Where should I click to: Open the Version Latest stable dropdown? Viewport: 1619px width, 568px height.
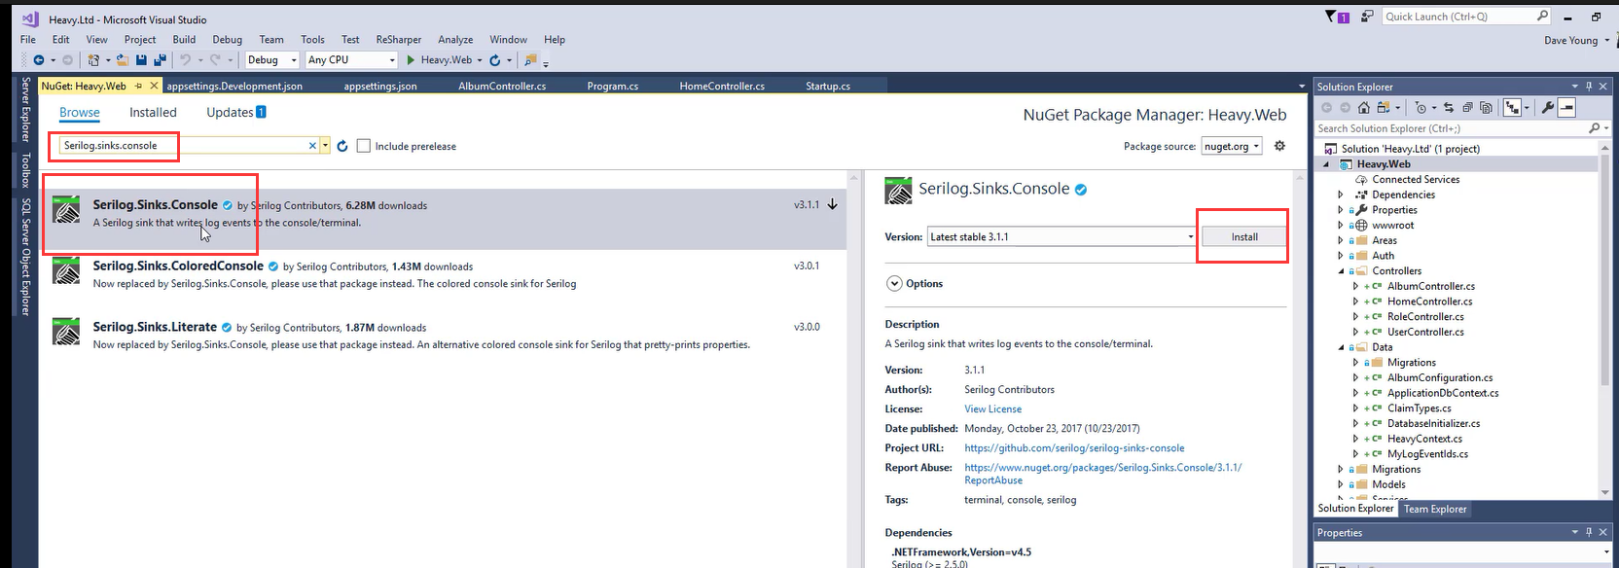point(1061,236)
